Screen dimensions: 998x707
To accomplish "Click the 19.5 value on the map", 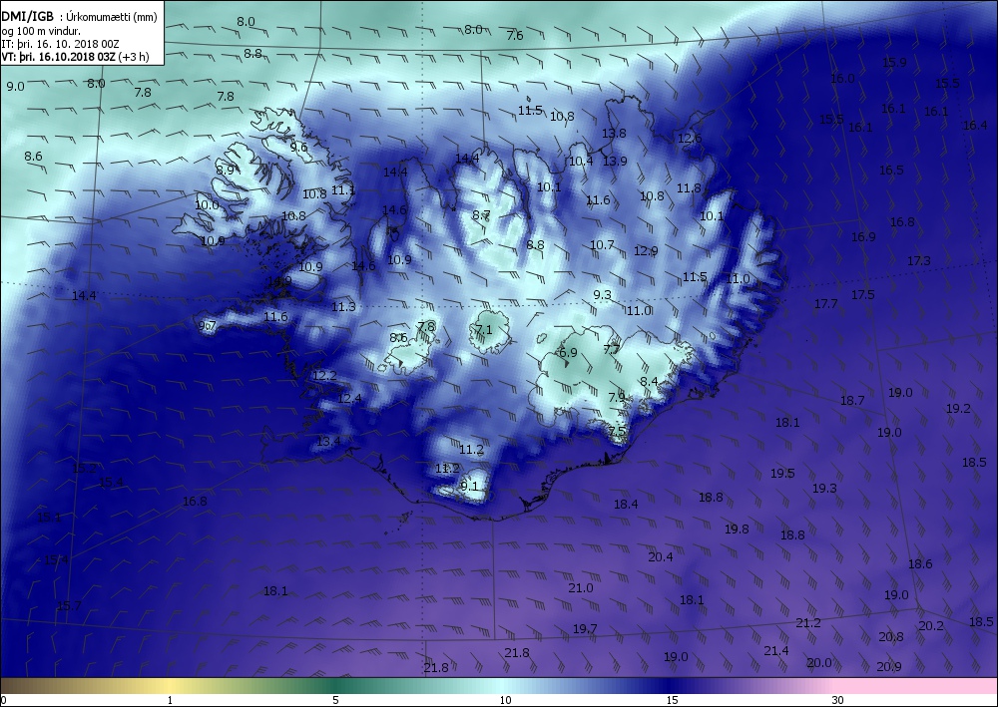I will tap(782, 473).
